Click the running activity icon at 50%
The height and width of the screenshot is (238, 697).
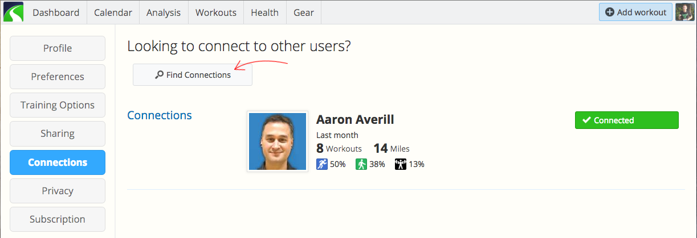pos(322,164)
